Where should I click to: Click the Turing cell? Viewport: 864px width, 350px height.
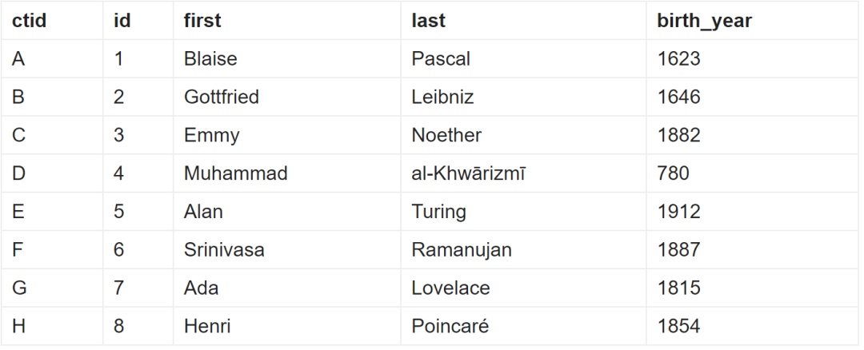point(438,212)
